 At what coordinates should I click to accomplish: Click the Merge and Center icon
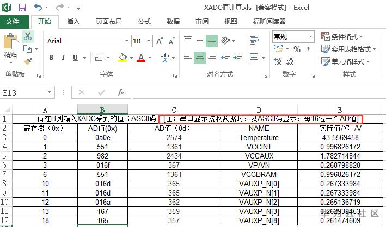tap(254, 58)
